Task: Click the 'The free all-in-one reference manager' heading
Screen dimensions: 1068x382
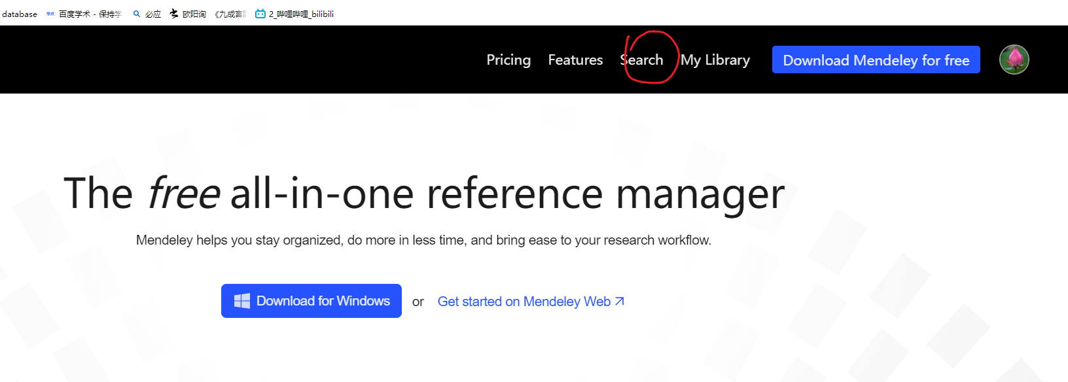Action: click(x=424, y=194)
